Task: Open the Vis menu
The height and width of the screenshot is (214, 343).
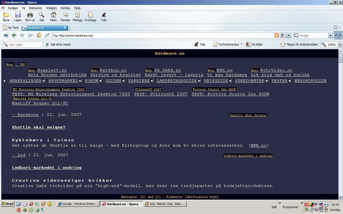Action: [24, 8]
